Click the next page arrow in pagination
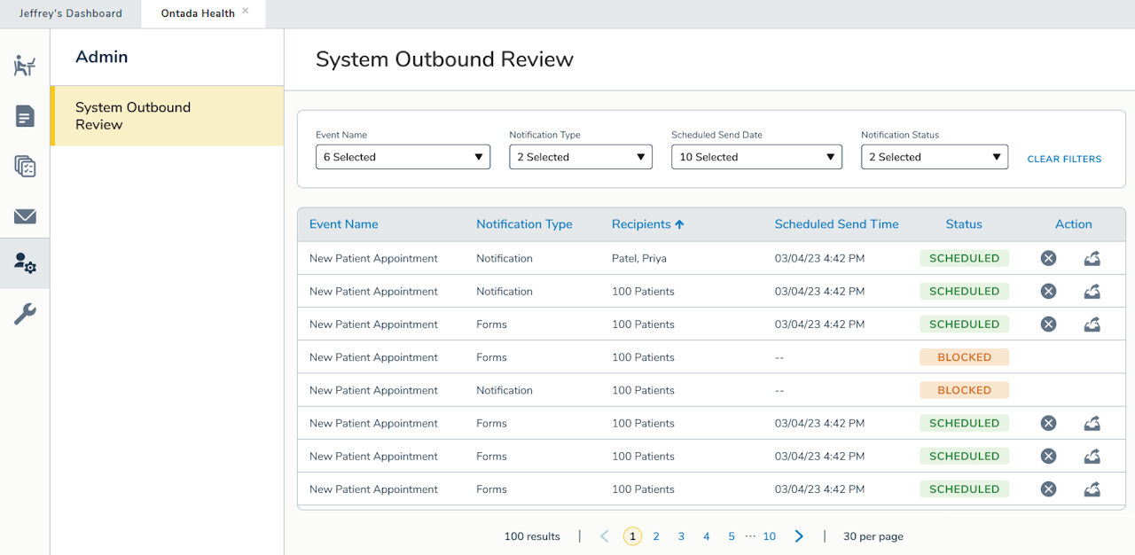The width and height of the screenshot is (1135, 555). pos(798,536)
